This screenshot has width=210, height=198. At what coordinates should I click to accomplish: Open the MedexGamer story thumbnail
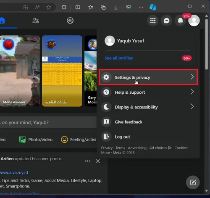point(20,71)
